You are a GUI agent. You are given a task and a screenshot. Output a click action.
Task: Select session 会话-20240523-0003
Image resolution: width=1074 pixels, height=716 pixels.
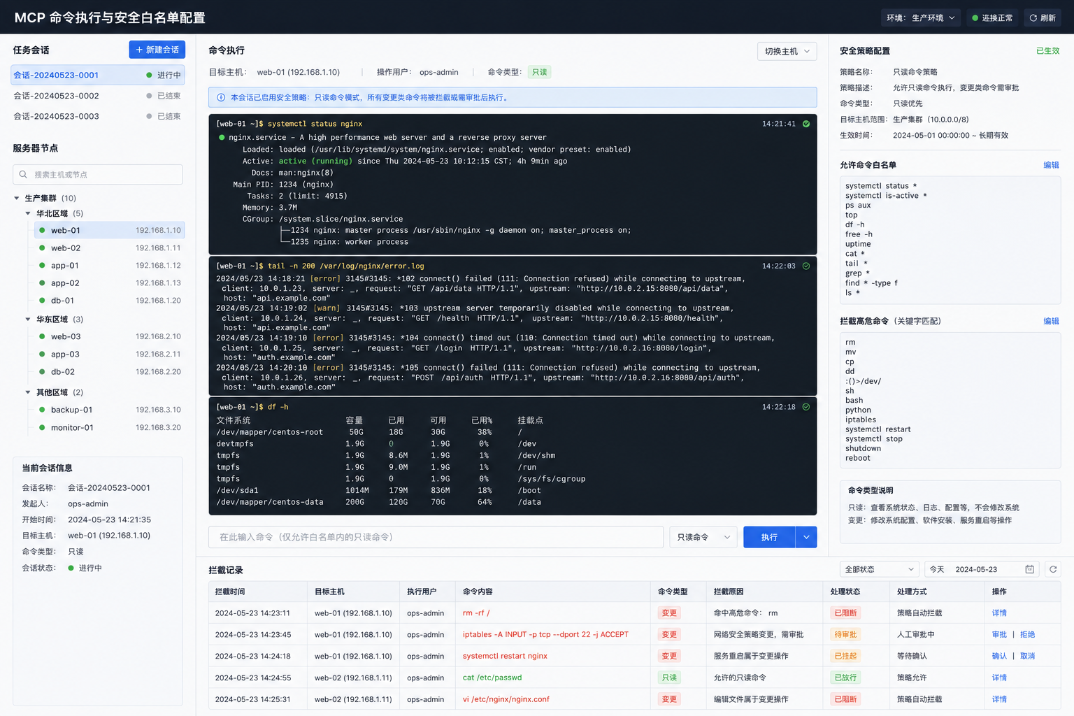99,116
